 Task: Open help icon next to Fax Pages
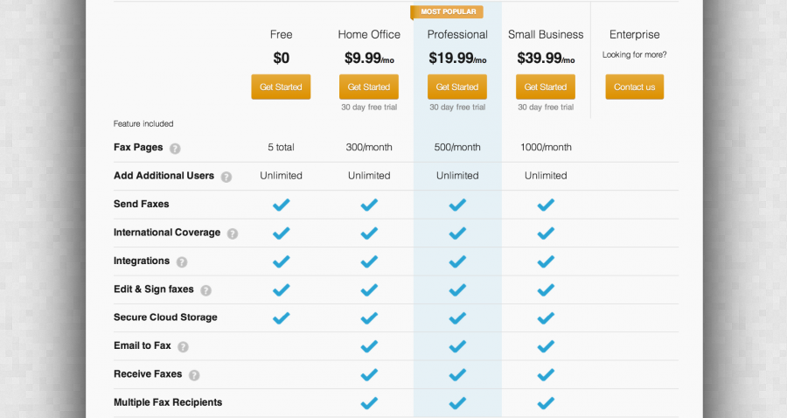coord(175,149)
